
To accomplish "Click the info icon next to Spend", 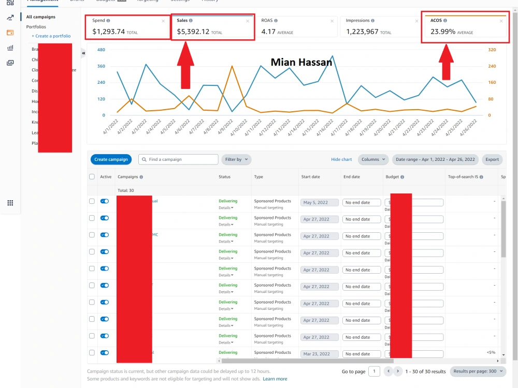I will click(x=108, y=21).
